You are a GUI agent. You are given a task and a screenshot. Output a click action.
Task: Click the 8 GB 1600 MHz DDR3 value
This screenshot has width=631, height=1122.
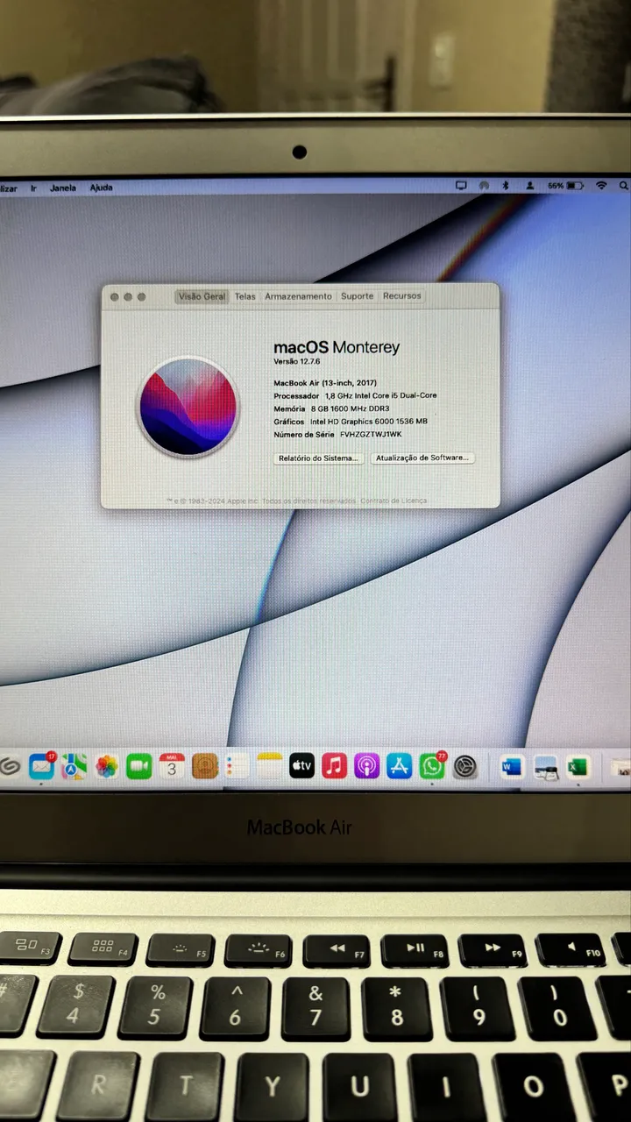coord(350,408)
